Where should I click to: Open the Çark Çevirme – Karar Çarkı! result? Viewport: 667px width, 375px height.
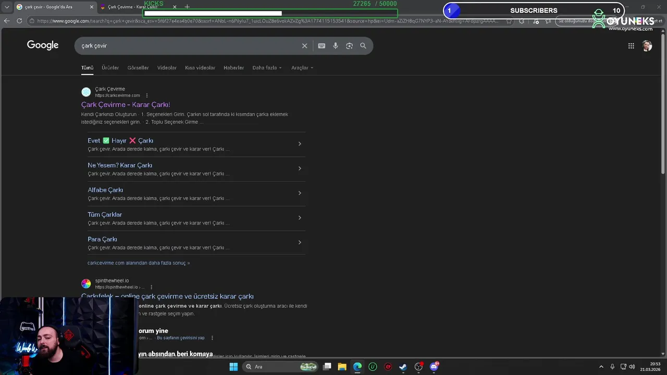(126, 105)
